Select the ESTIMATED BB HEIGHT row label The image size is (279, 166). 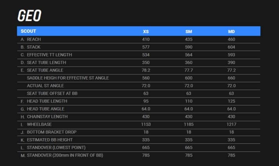(x=49, y=140)
